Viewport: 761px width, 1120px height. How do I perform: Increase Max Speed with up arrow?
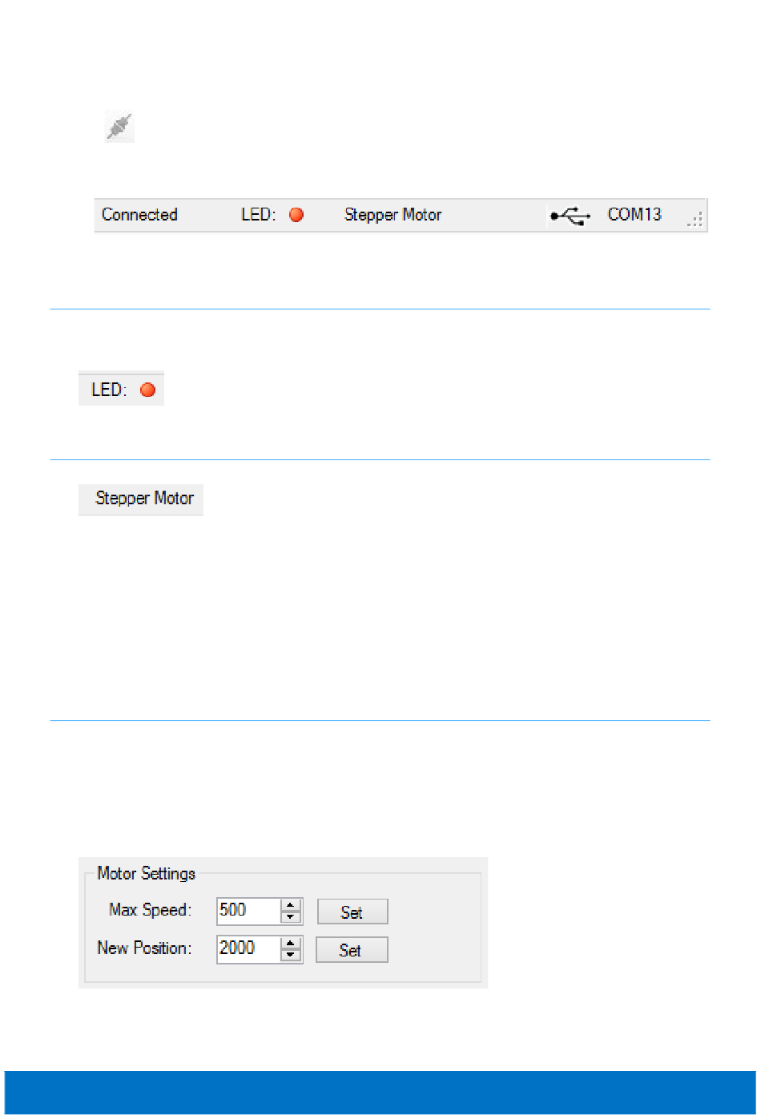pyautogui.click(x=291, y=905)
